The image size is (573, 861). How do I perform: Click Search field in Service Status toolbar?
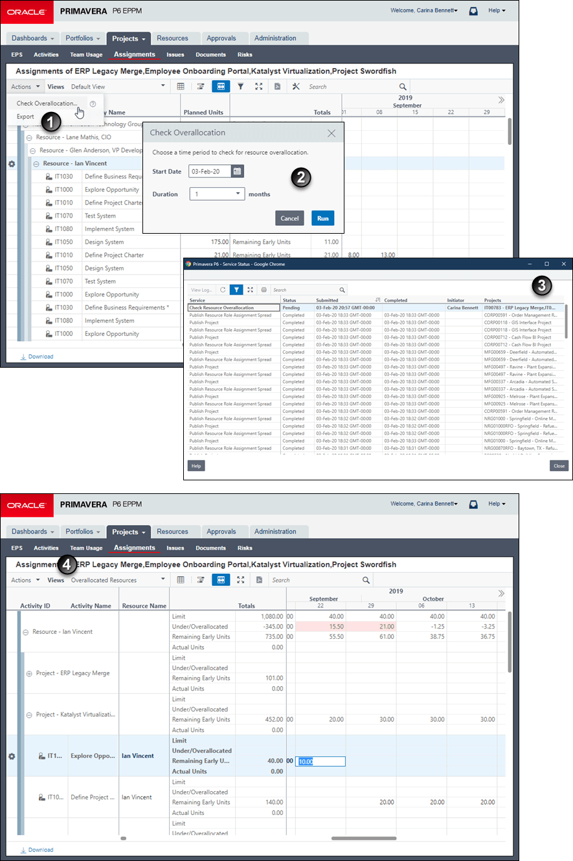tap(304, 290)
